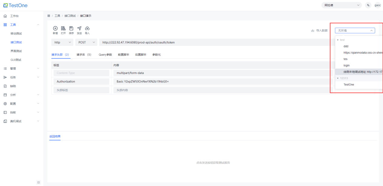Switch to the 请求体 (5) tab

point(84,55)
